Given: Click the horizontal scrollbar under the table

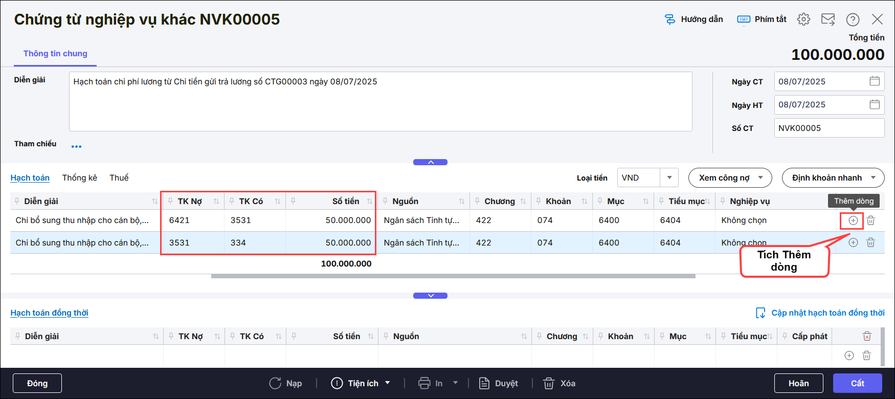Looking at the screenshot, I should point(453,276).
